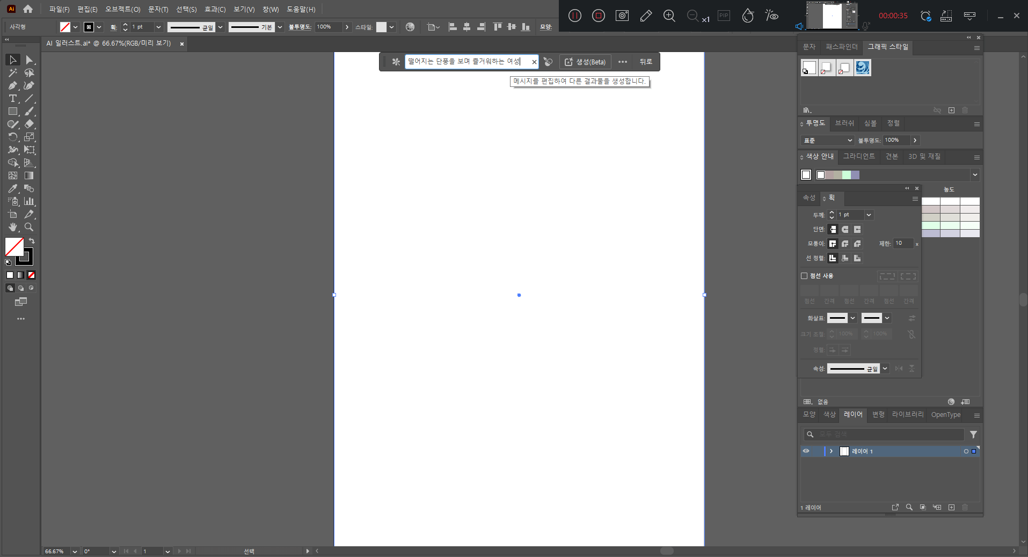
Task: Open the 오브젝트(O) menu
Action: (122, 9)
